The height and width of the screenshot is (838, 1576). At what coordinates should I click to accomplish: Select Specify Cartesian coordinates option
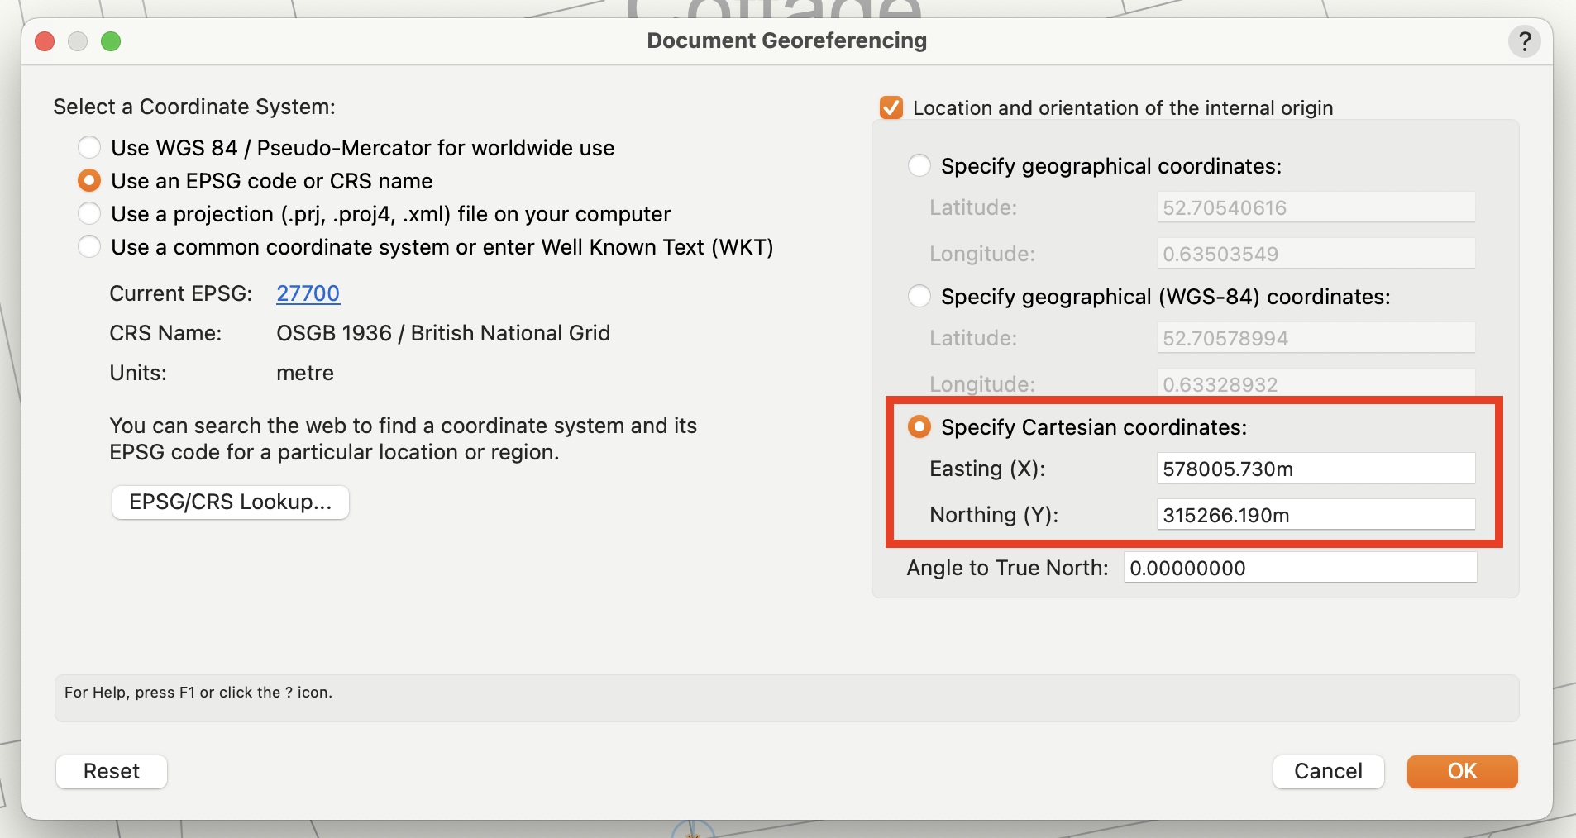coord(919,426)
